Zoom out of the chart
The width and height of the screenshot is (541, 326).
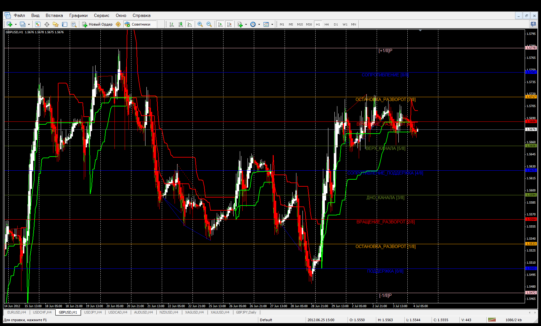click(x=209, y=24)
